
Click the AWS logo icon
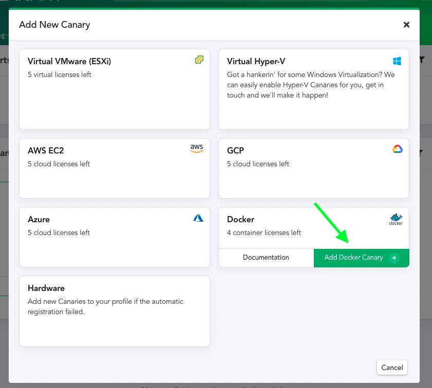(x=197, y=148)
